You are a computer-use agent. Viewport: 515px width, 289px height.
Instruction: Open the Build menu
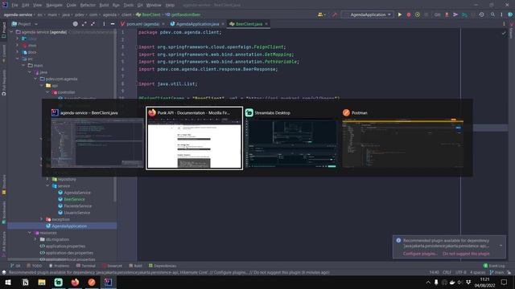(x=104, y=6)
